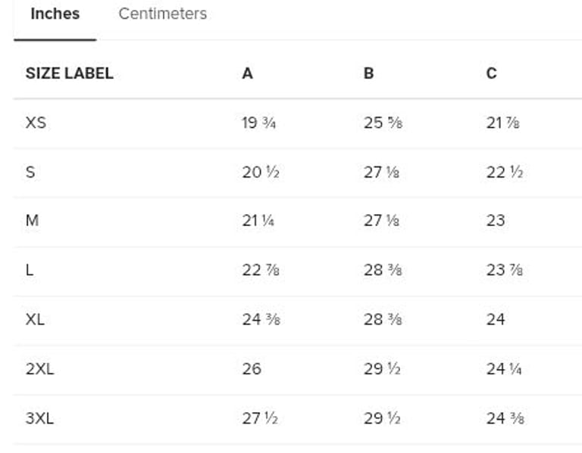Screen dimensions: 582x453
Task: Click the 2XL value 26 in column A
Action: (252, 368)
